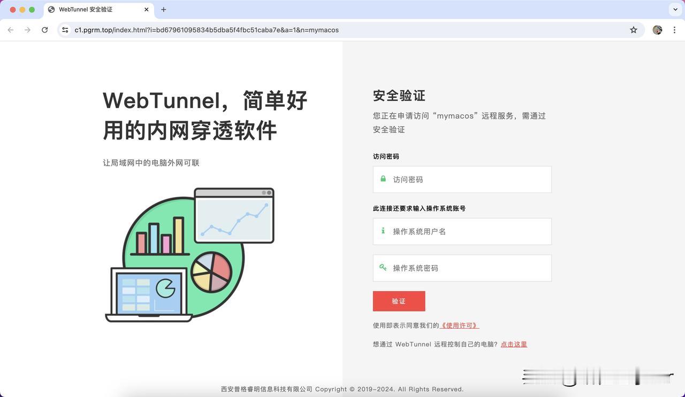Click the green lock icon in 访问密码 field
The width and height of the screenshot is (685, 397).
(x=383, y=179)
